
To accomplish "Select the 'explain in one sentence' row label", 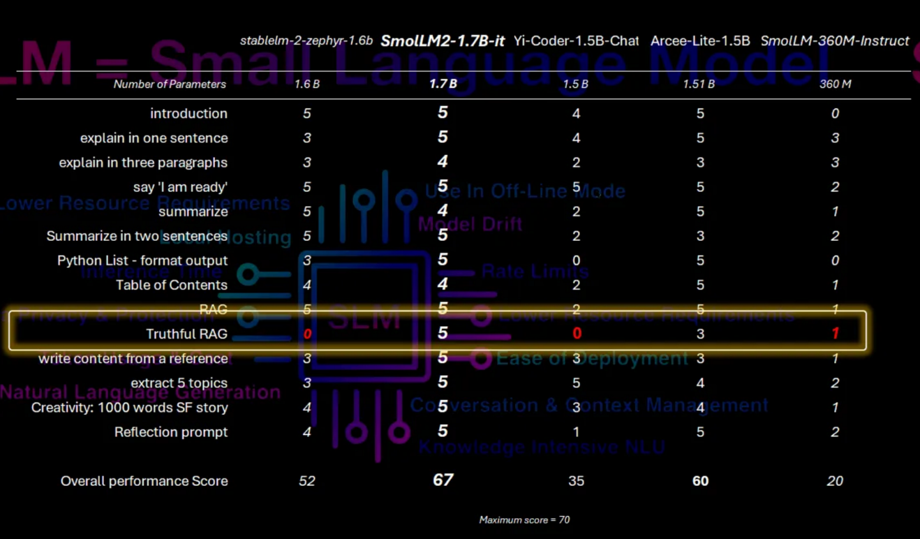I will click(154, 138).
